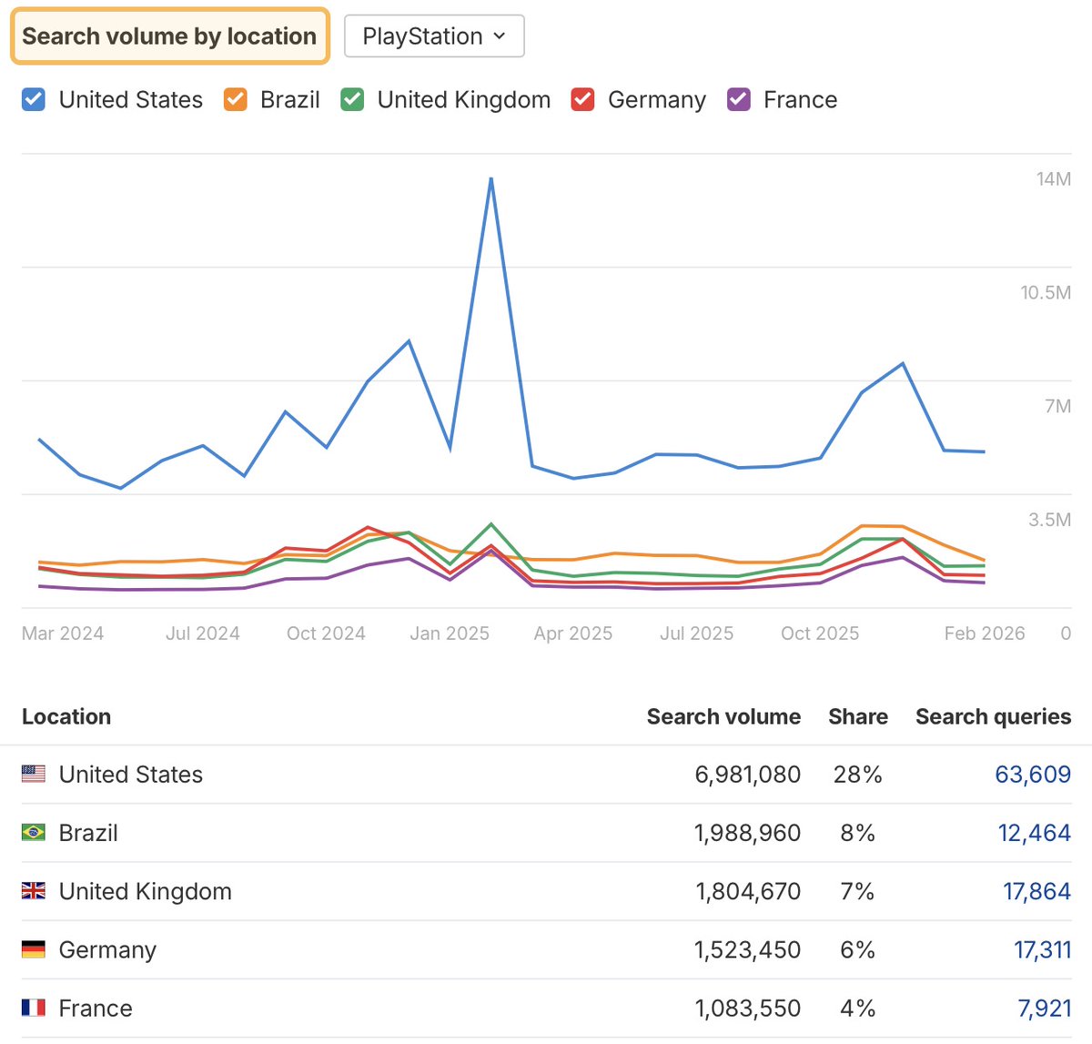Image resolution: width=1092 pixels, height=1044 pixels.
Task: Open the 12,464 Brazil search queries
Action: [x=1035, y=832]
